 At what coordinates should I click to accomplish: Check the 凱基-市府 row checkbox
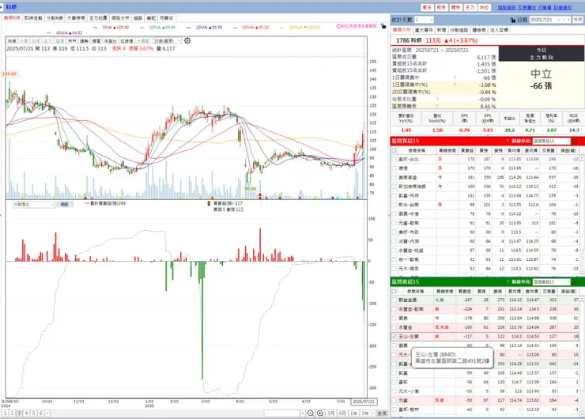pyautogui.click(x=394, y=195)
